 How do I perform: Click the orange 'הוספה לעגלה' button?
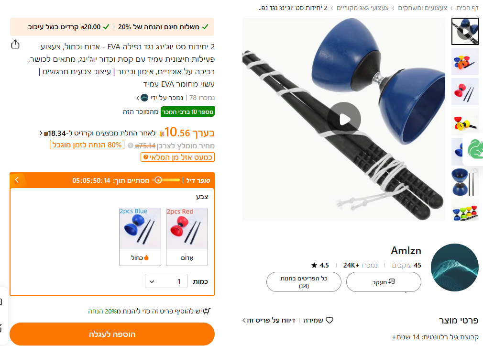click(x=112, y=334)
